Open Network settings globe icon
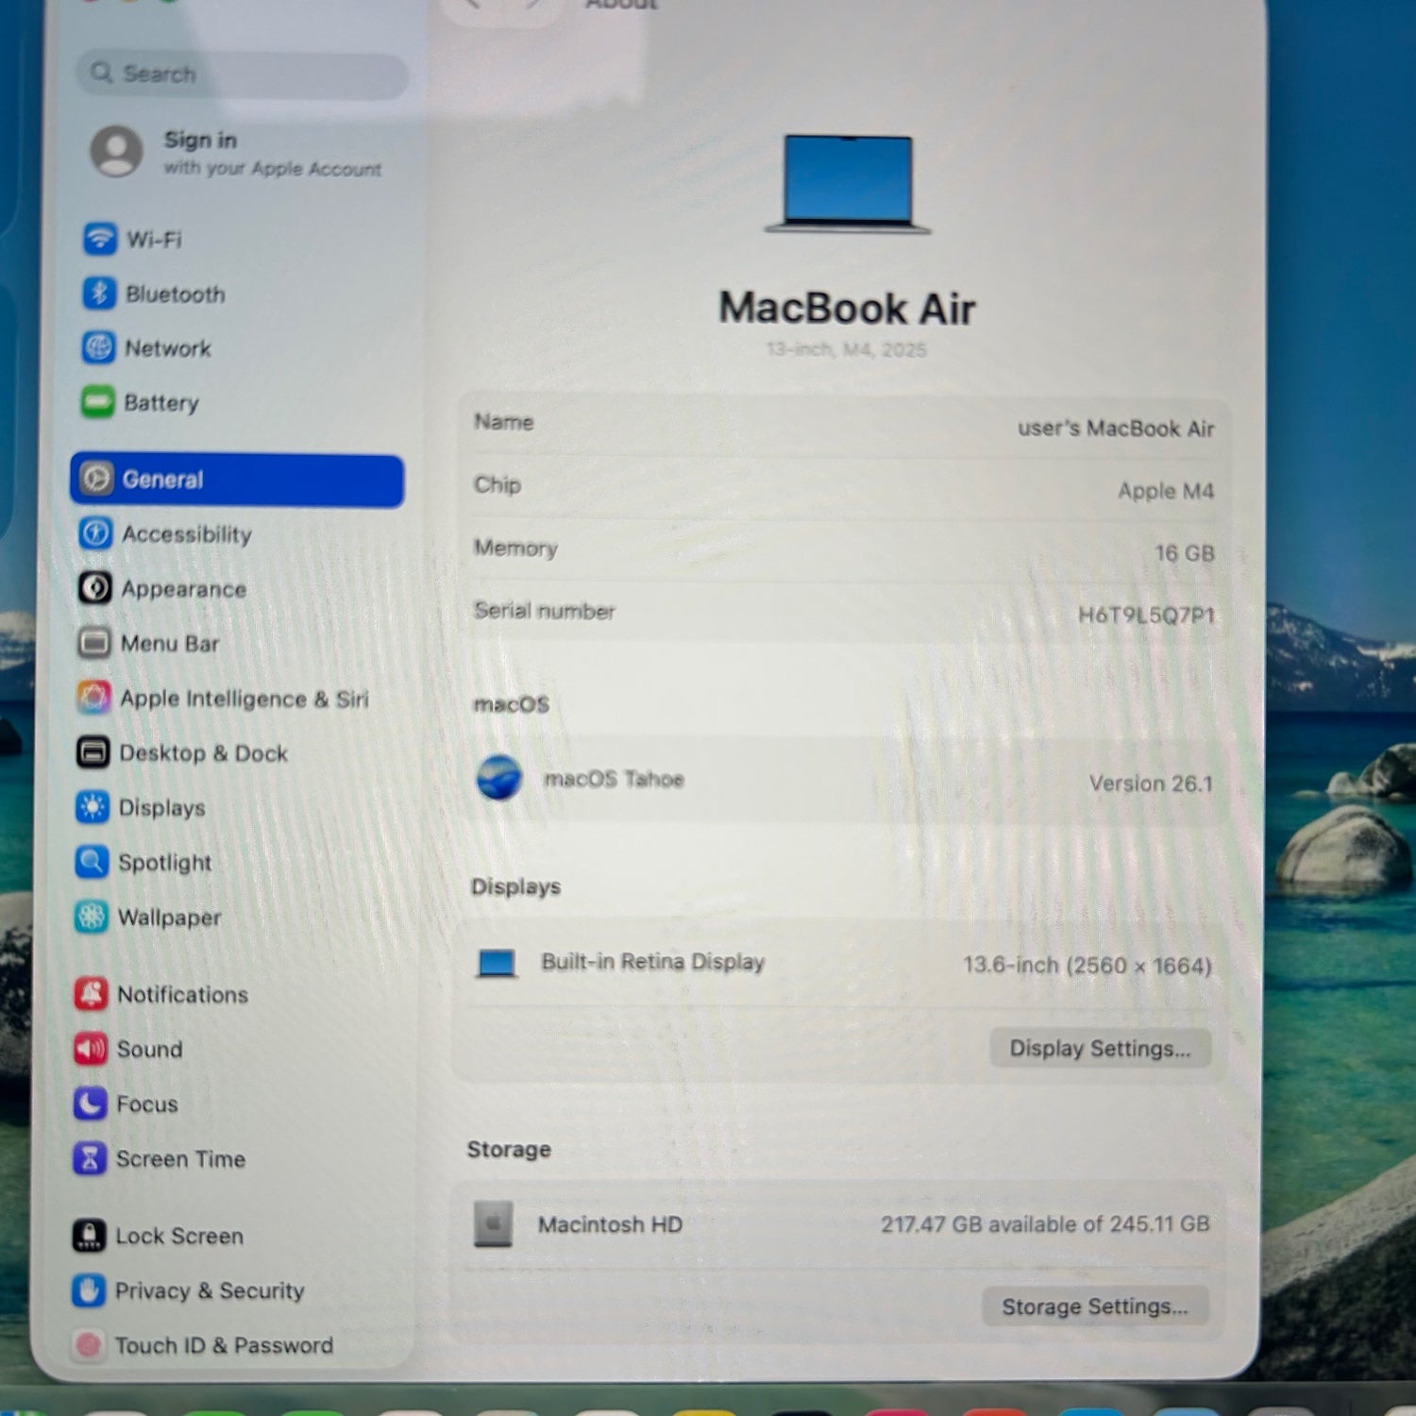The height and width of the screenshot is (1416, 1416). [x=98, y=347]
